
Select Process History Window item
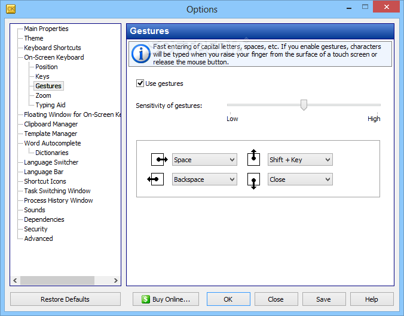(x=59, y=200)
